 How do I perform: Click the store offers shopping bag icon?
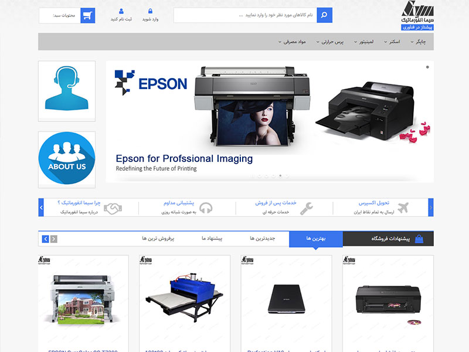tap(419, 239)
